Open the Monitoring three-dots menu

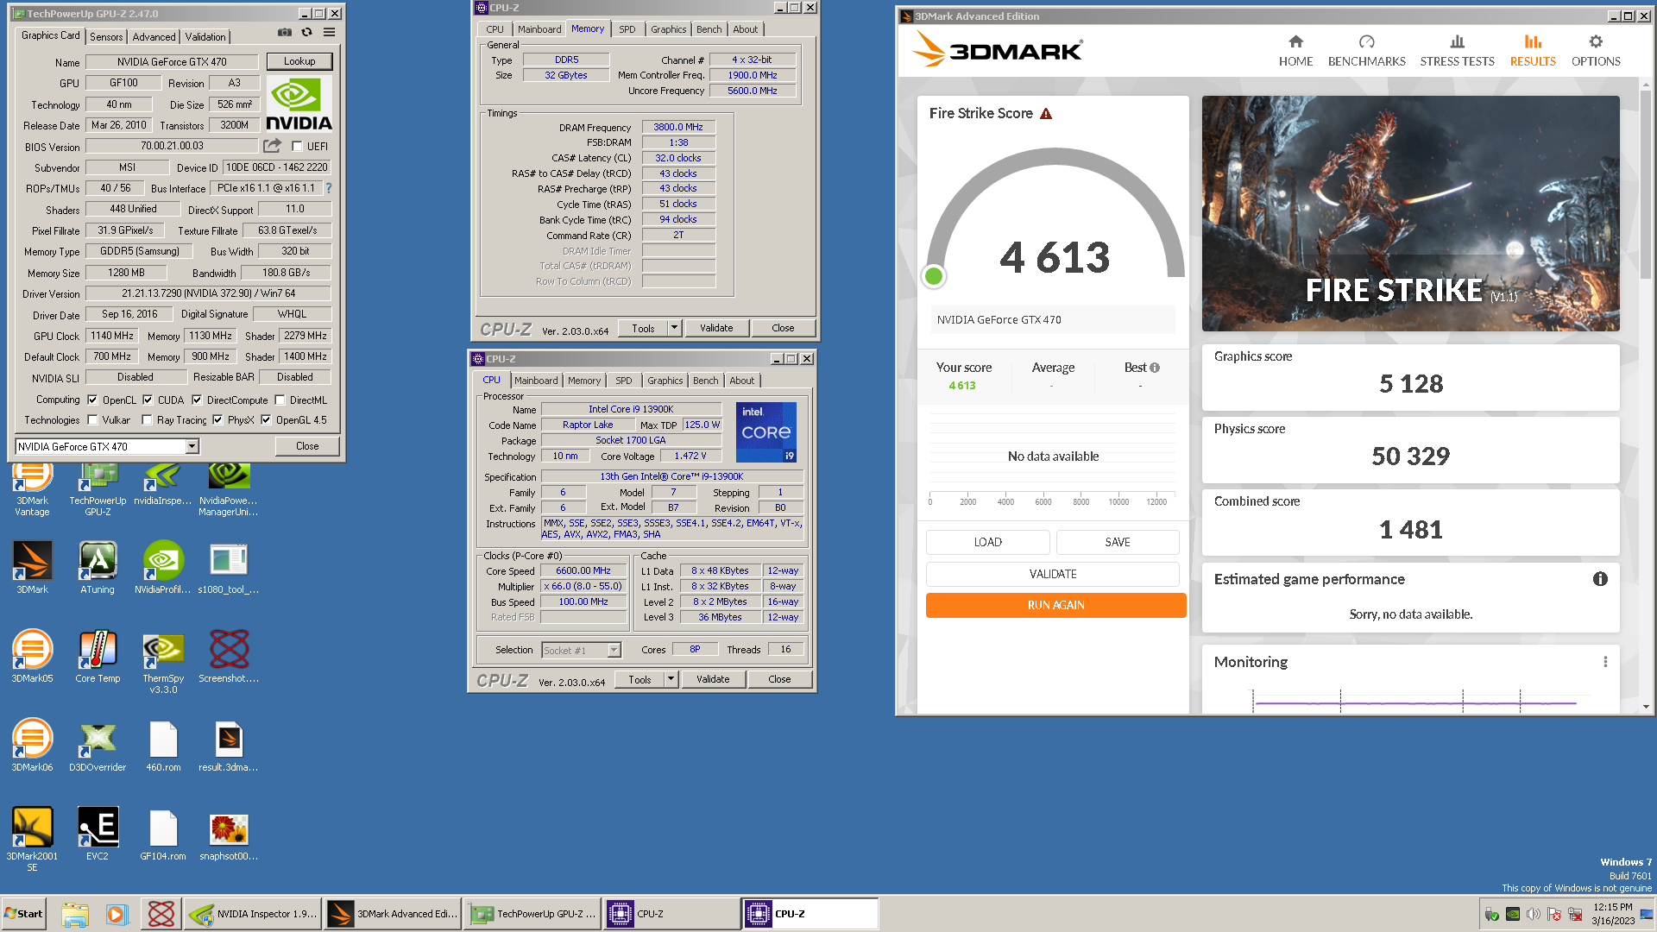[x=1605, y=662]
